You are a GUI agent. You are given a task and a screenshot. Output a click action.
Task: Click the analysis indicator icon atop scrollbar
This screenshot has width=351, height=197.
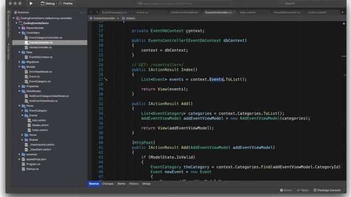344,24
